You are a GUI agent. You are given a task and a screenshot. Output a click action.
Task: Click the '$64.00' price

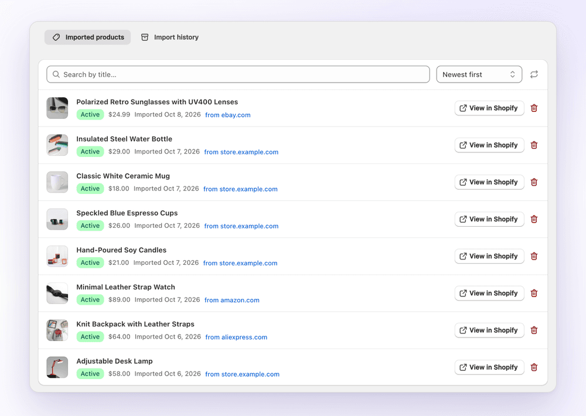pos(119,336)
